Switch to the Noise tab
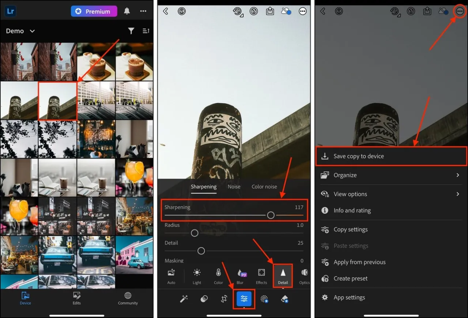Viewport: 468px width, 318px height. (x=234, y=187)
